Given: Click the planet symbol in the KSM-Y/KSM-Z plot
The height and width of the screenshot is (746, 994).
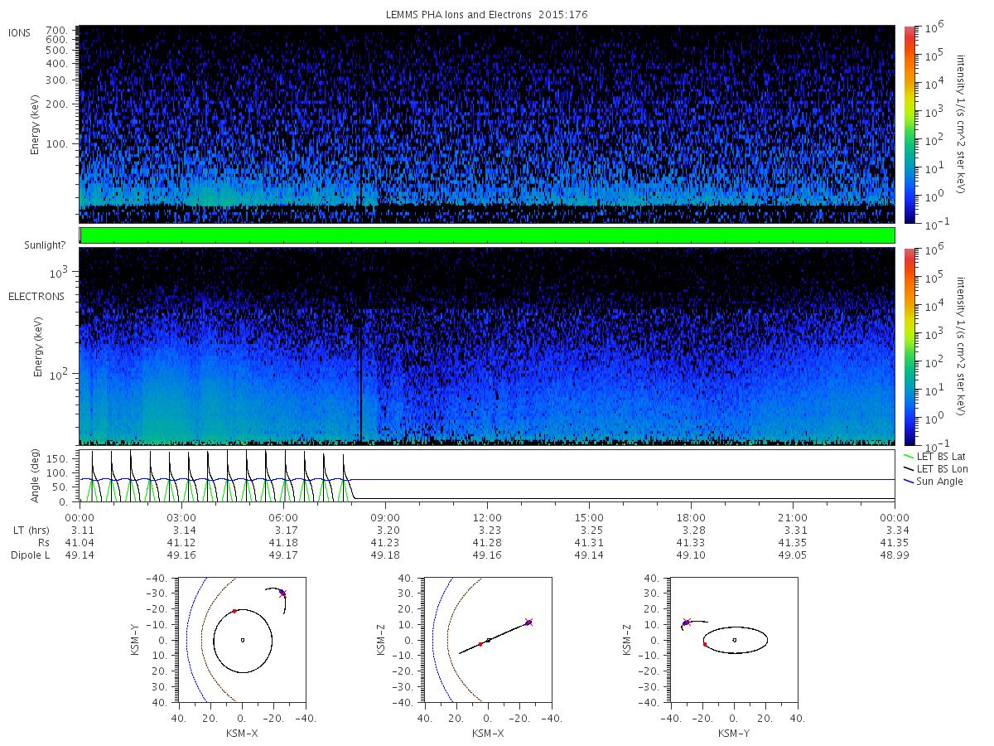Looking at the screenshot, I should 734,640.
